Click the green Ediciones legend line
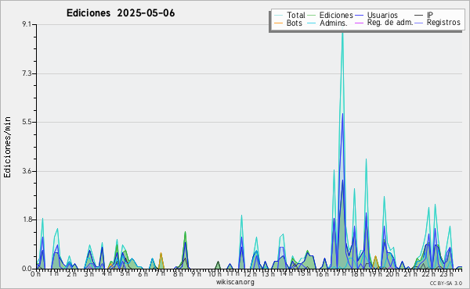 coord(312,16)
